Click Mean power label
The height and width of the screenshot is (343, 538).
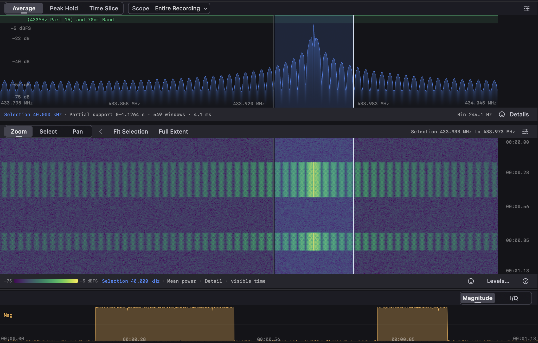click(182, 281)
